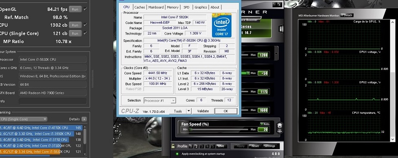The width and height of the screenshot is (398, 158).
Task: Click OK in CPU-Z
Action: click(226, 111)
